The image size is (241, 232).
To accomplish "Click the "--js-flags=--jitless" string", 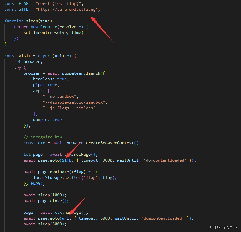I will (69, 108).
